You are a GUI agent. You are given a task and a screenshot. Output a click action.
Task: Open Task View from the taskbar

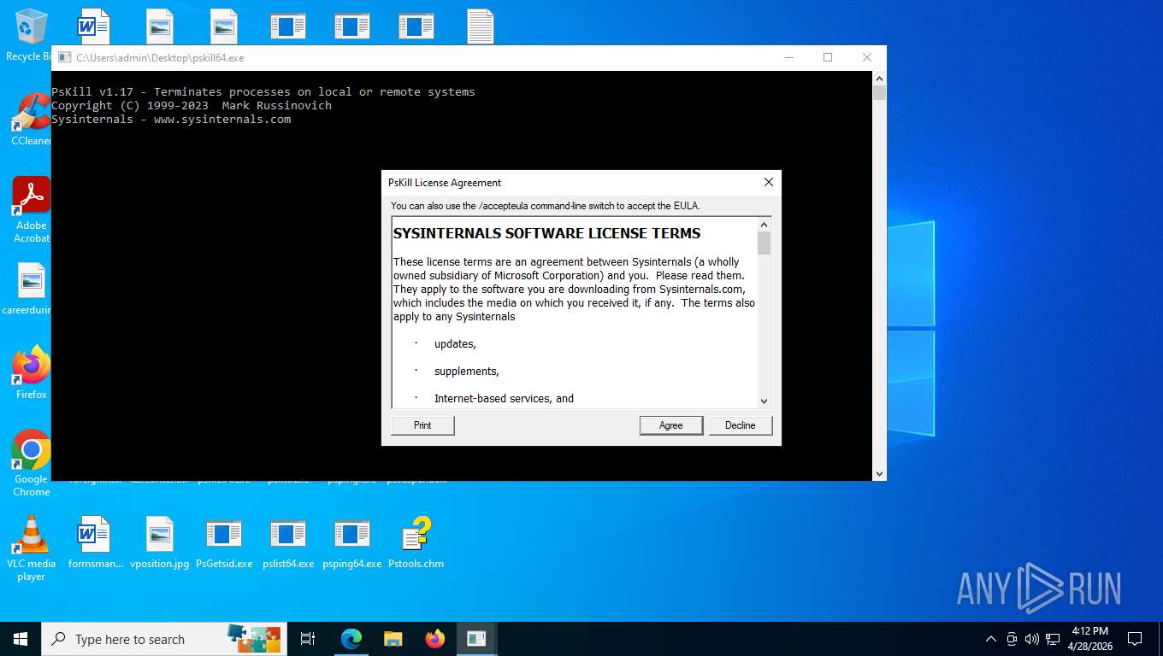(308, 639)
